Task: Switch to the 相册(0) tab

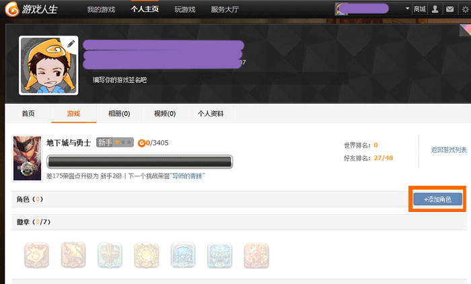Action: [119, 114]
